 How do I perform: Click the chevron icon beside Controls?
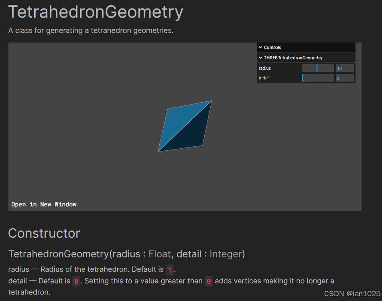(260, 47)
